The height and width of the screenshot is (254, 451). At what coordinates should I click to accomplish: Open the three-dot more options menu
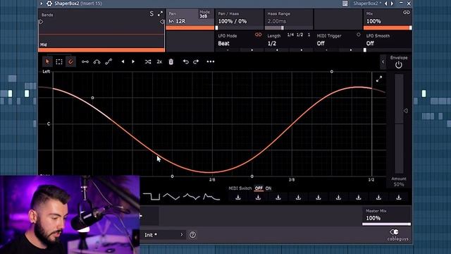click(x=211, y=61)
